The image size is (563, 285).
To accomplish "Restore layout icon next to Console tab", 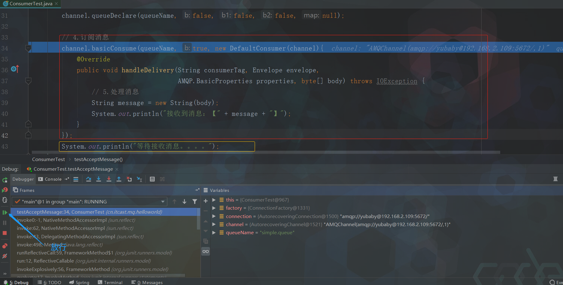I will click(67, 179).
